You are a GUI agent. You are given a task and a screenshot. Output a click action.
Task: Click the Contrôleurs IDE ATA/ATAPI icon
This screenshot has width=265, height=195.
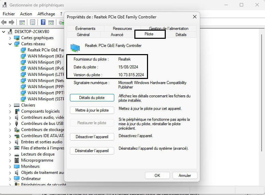(17, 136)
